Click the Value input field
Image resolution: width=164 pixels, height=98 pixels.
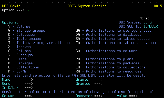151,96
